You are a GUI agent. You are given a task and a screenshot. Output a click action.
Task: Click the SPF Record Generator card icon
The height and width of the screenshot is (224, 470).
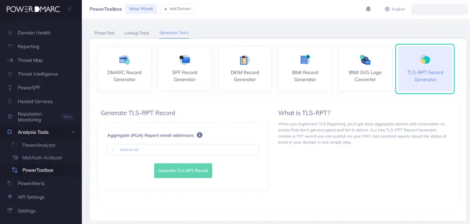coord(185,60)
